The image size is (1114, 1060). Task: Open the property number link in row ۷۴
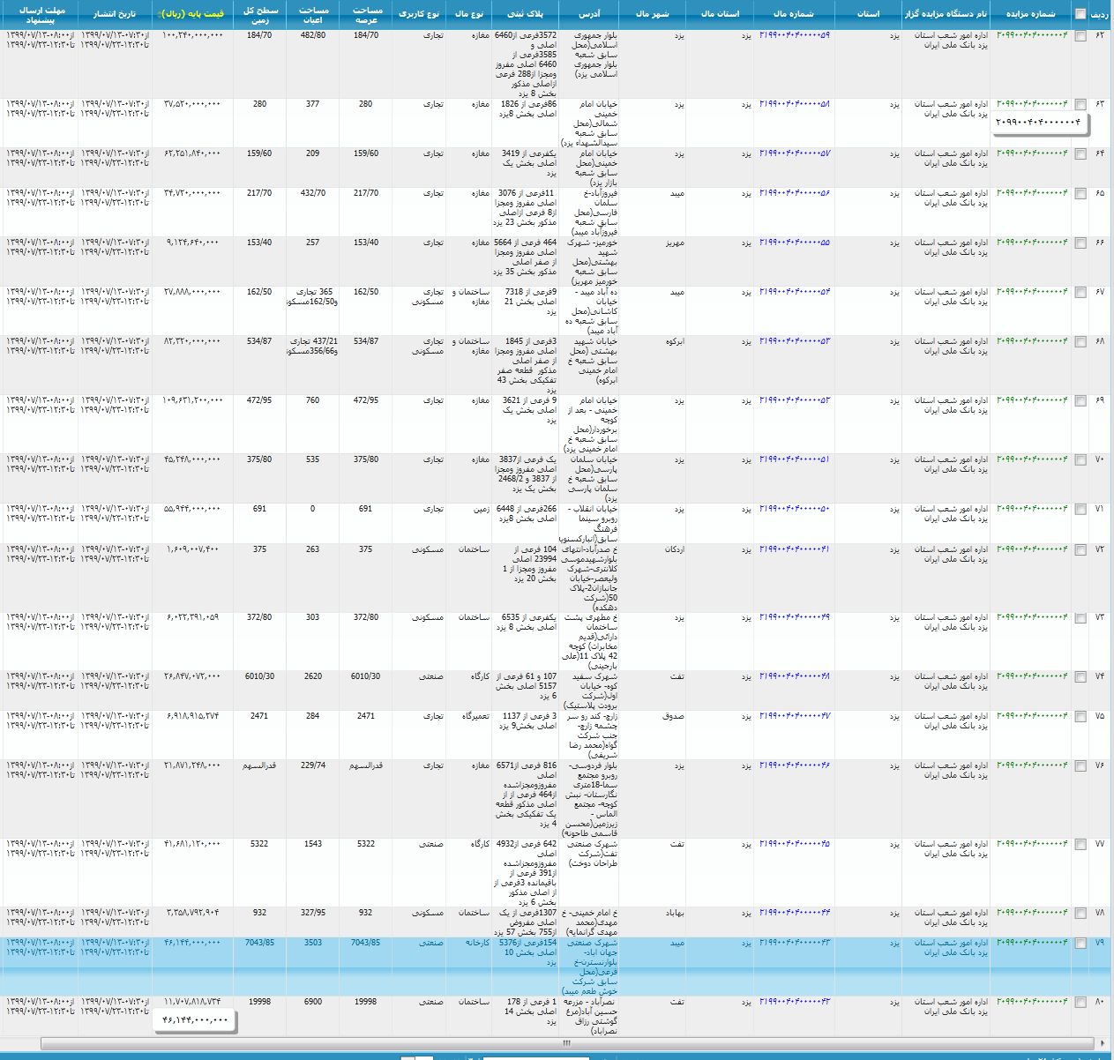pyautogui.click(x=794, y=676)
